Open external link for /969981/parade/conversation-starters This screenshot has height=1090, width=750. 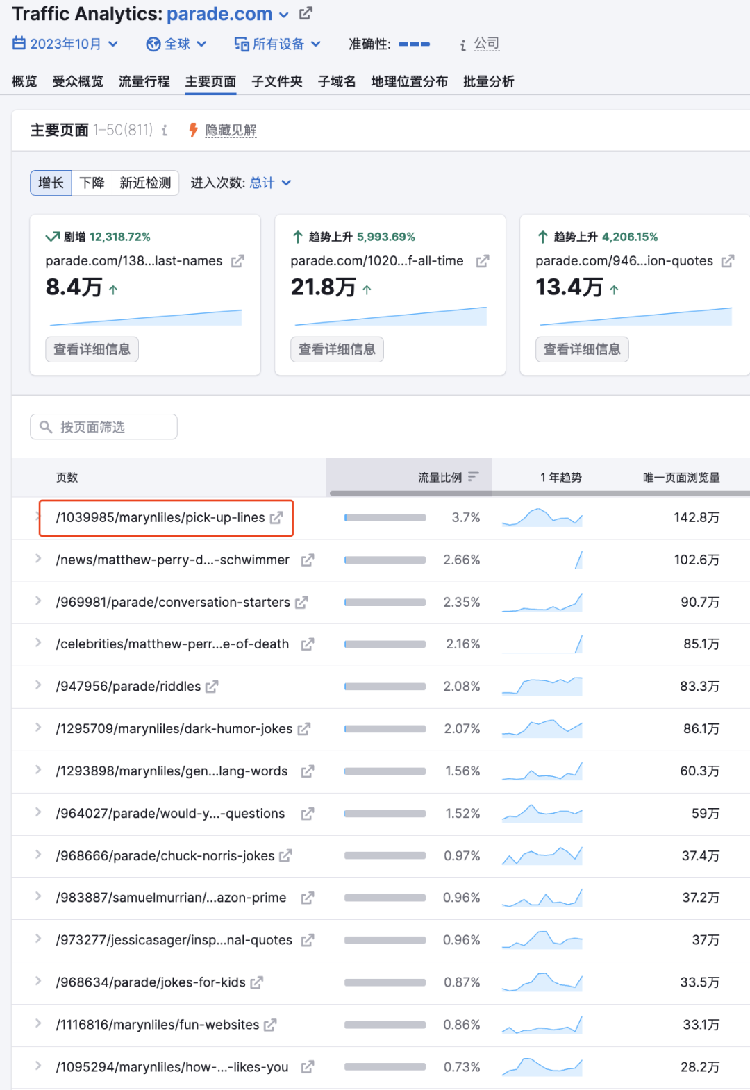coord(301,603)
